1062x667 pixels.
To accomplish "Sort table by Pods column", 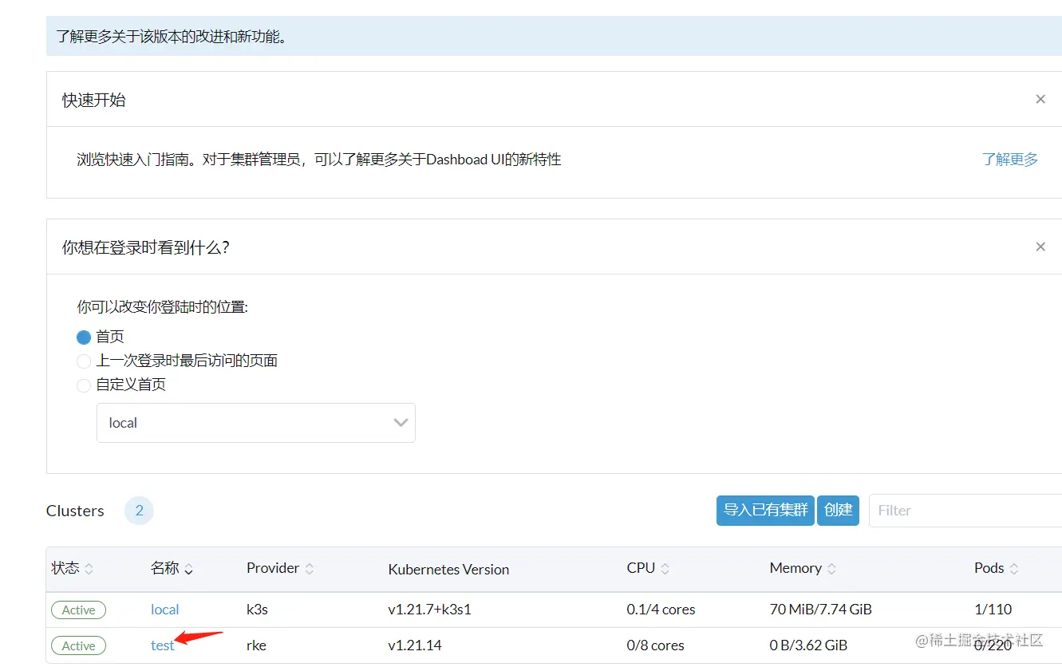I will click(x=997, y=569).
